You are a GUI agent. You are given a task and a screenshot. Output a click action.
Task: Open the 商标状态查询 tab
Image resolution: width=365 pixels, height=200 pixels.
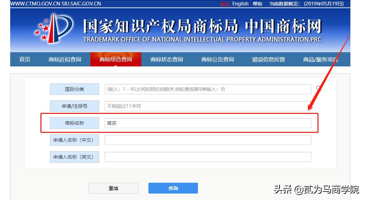[166, 59]
